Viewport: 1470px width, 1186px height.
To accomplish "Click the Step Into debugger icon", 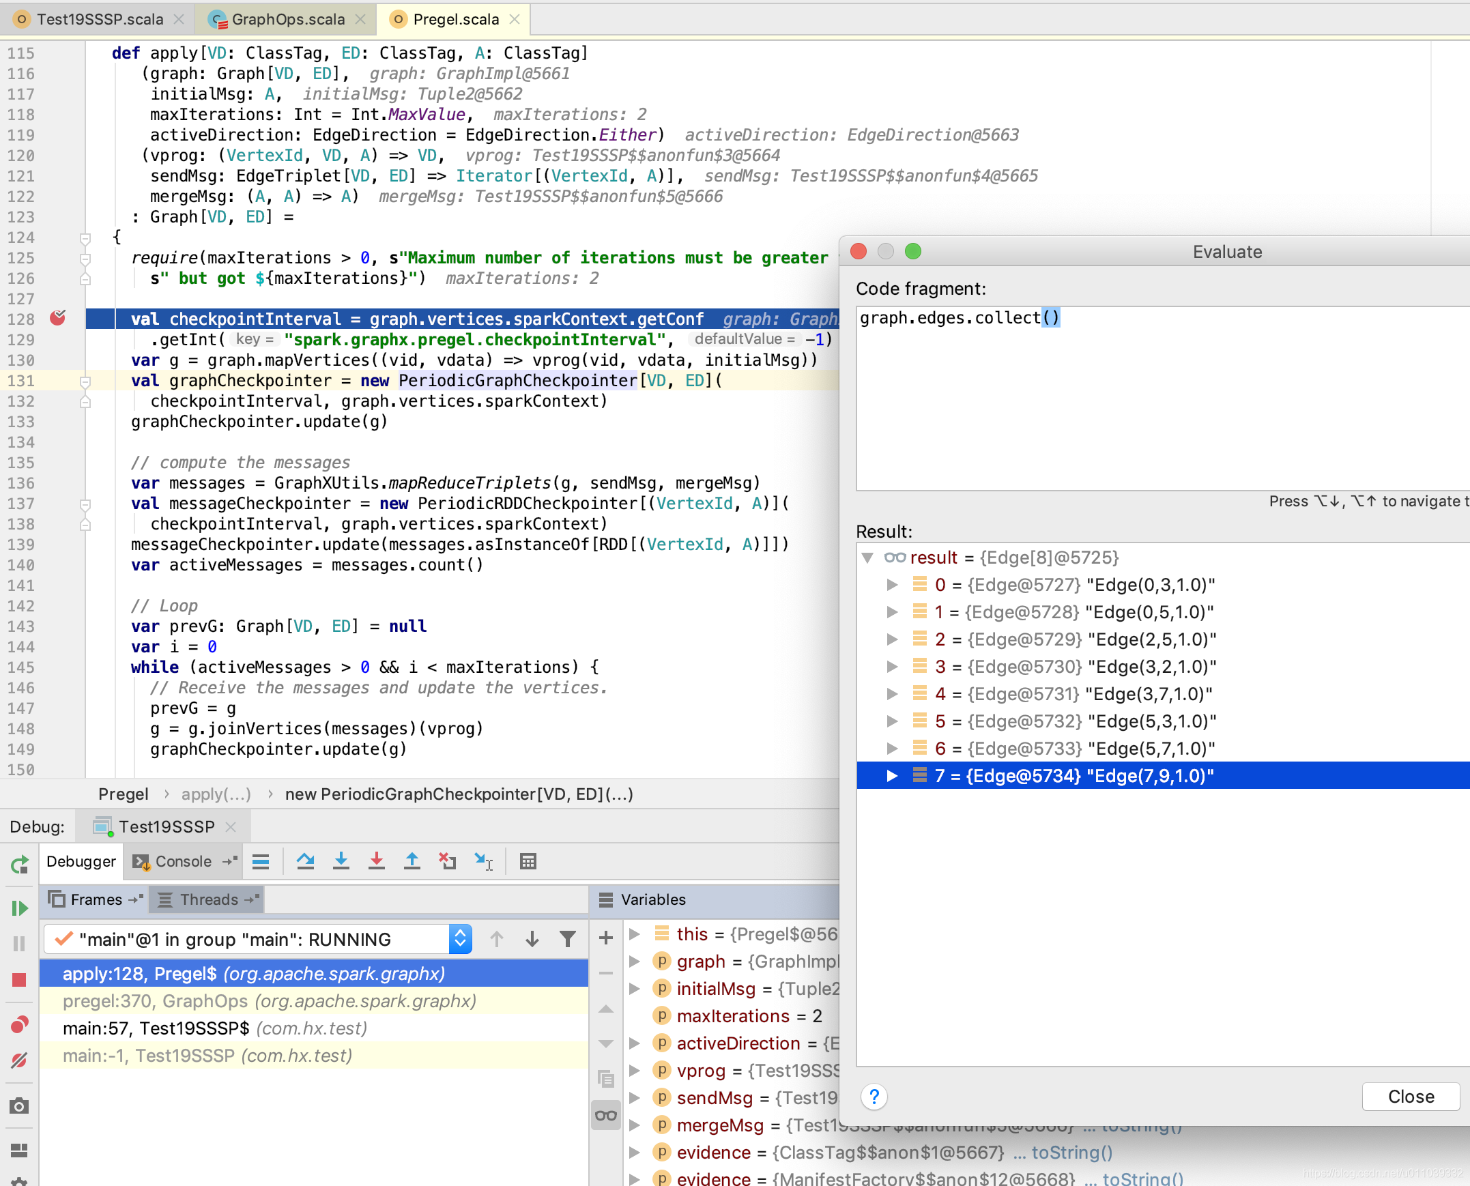I will pyautogui.click(x=341, y=861).
